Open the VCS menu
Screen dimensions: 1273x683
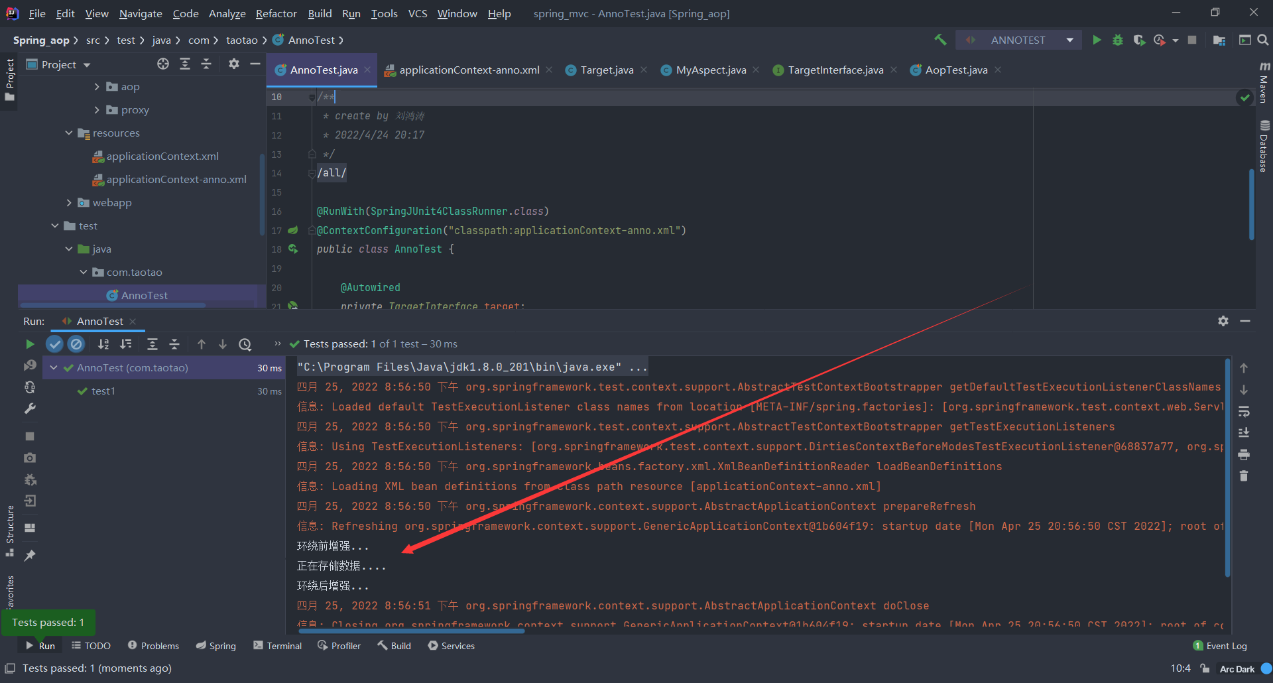[x=418, y=13]
